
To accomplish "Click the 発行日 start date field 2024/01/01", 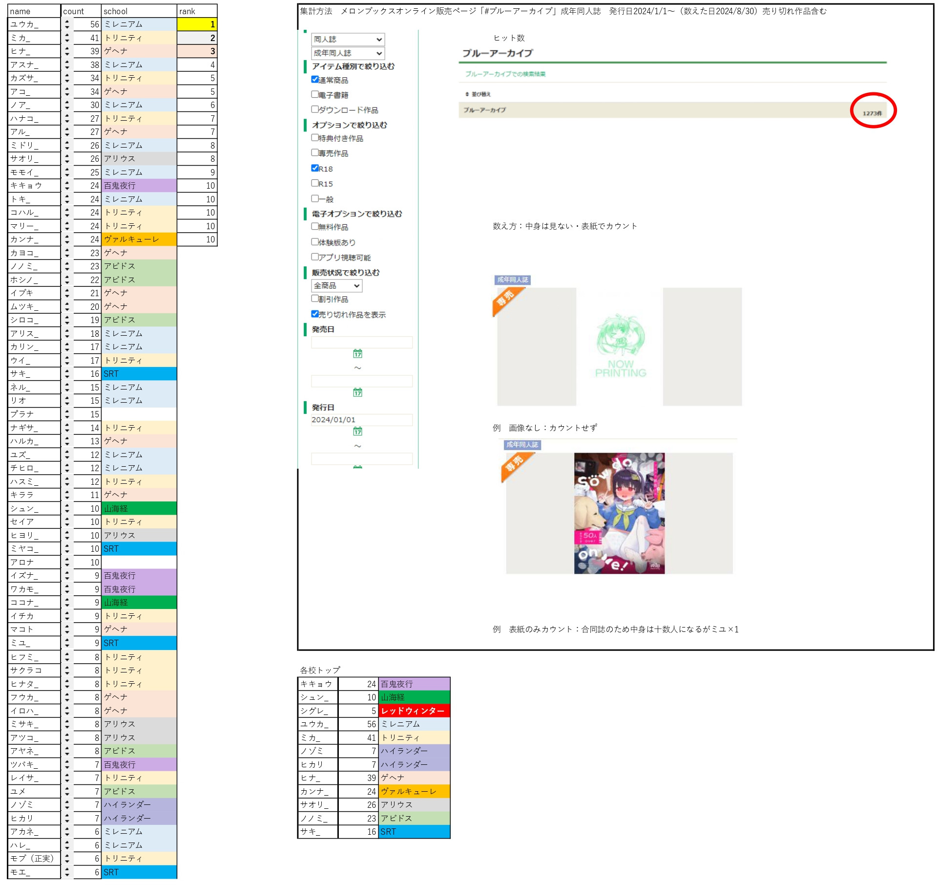I will point(361,420).
